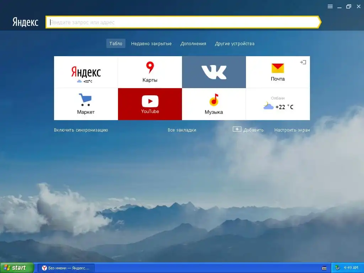Viewport: 364px width, 273px height.
Task: Select the Яндекс browser taskbar button
Action: pos(66,268)
